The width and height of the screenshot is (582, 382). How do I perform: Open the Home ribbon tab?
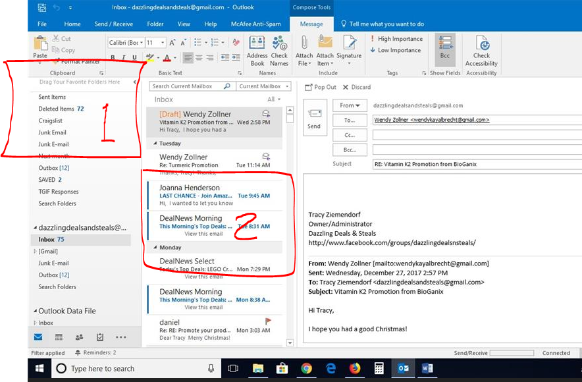[x=72, y=24]
